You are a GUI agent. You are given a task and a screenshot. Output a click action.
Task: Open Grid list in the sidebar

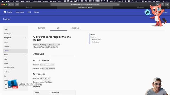pos(6,72)
